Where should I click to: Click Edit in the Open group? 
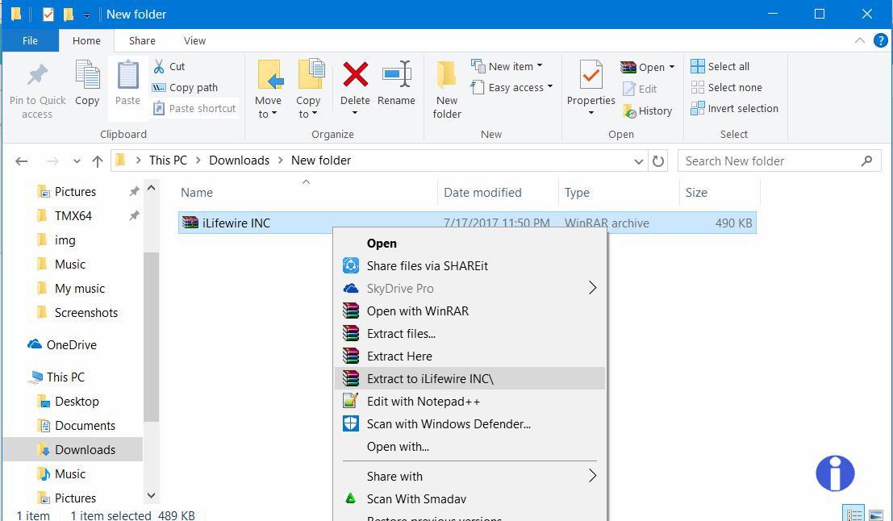pyautogui.click(x=641, y=89)
